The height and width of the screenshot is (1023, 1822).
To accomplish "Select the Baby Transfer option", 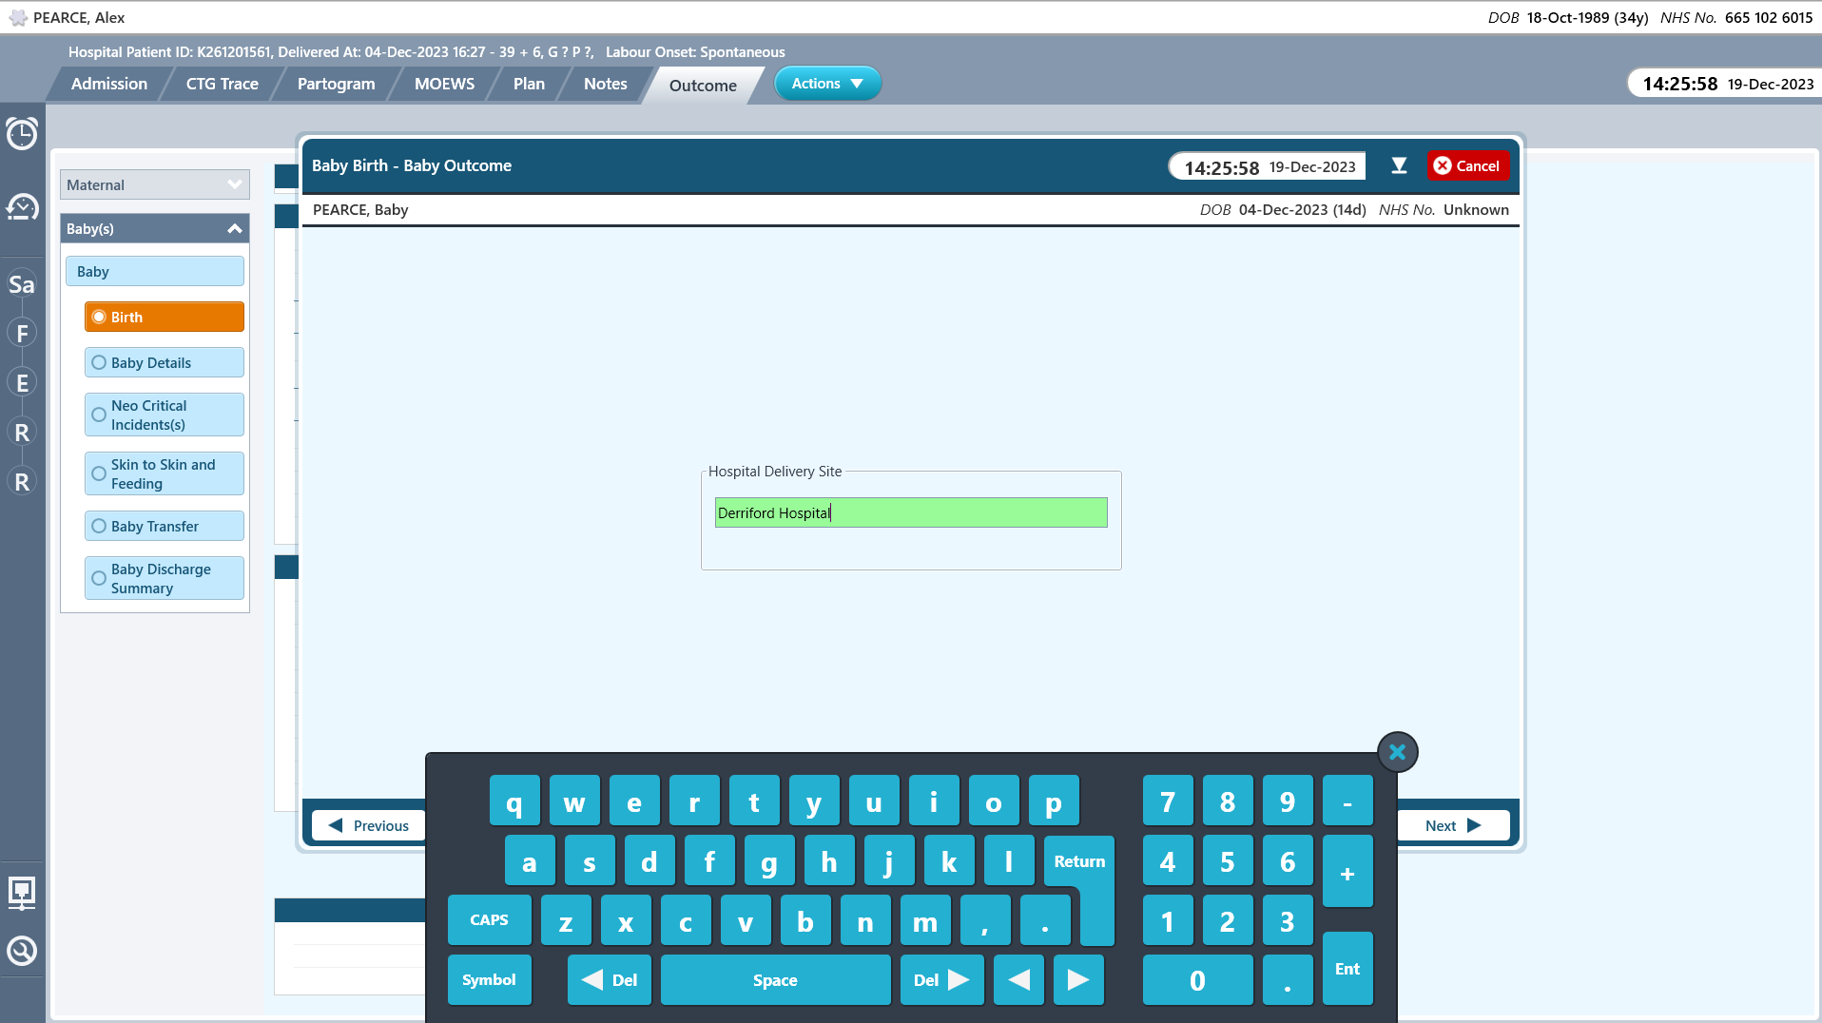I will coord(165,526).
